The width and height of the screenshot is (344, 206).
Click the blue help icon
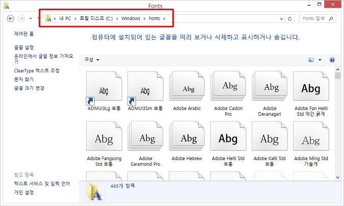click(332, 60)
